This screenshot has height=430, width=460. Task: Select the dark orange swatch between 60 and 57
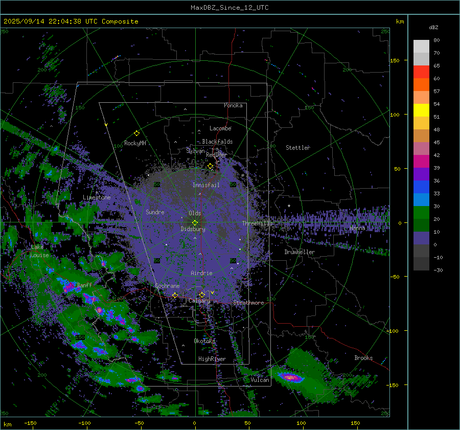[x=421, y=85]
